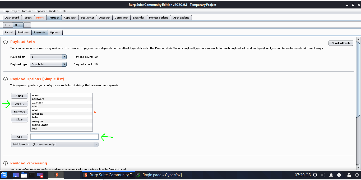Open the network connection tray icon
Screen dimensions: 361x180
tap(315, 175)
